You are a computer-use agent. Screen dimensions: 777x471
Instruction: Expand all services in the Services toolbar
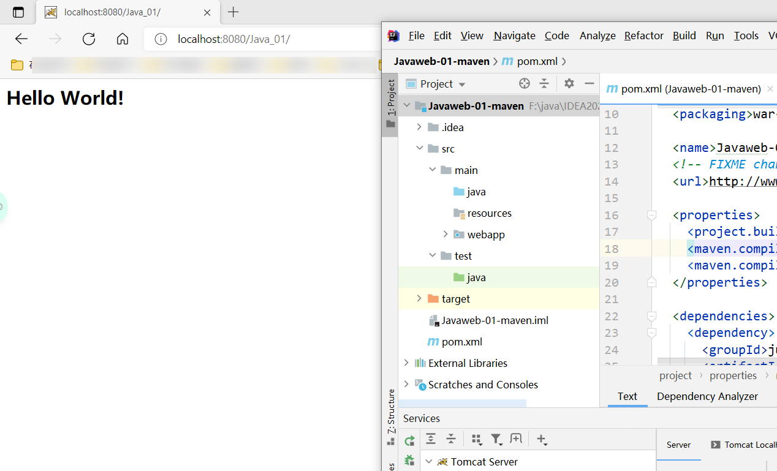[431, 439]
